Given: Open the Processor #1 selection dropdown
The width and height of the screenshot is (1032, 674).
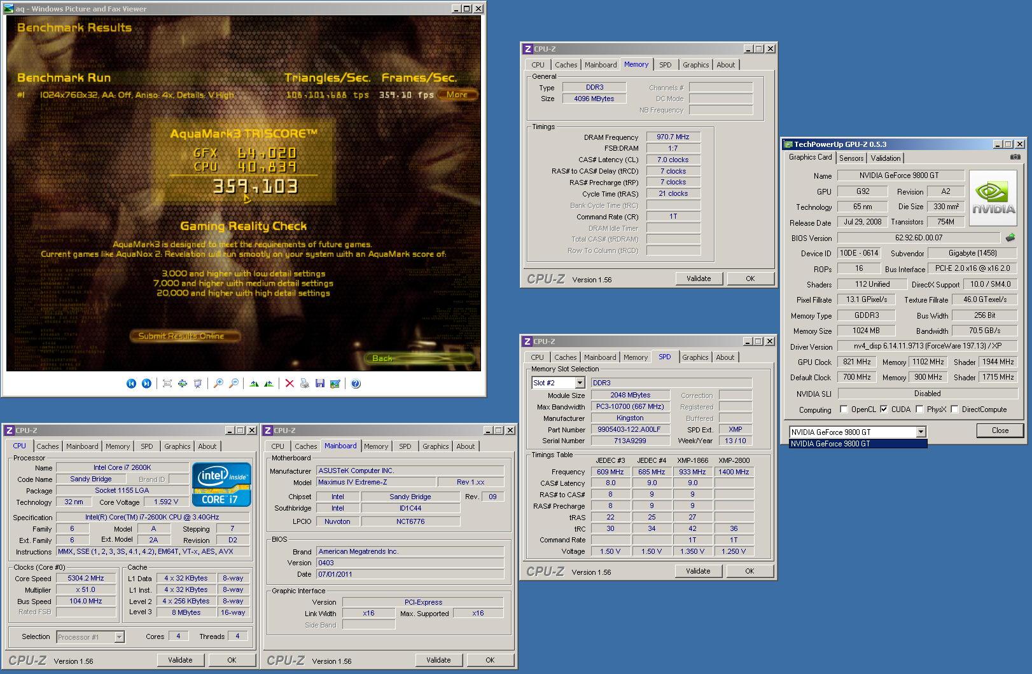Looking at the screenshot, I should 119,636.
